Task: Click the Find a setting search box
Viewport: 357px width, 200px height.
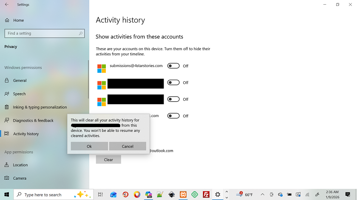Action: coord(42,33)
